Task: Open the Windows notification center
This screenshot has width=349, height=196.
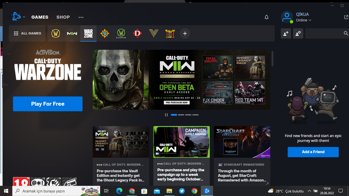Action: click(340, 191)
